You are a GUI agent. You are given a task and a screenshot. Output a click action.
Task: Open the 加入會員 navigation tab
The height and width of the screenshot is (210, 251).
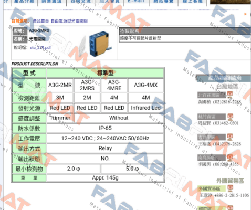point(110,2)
